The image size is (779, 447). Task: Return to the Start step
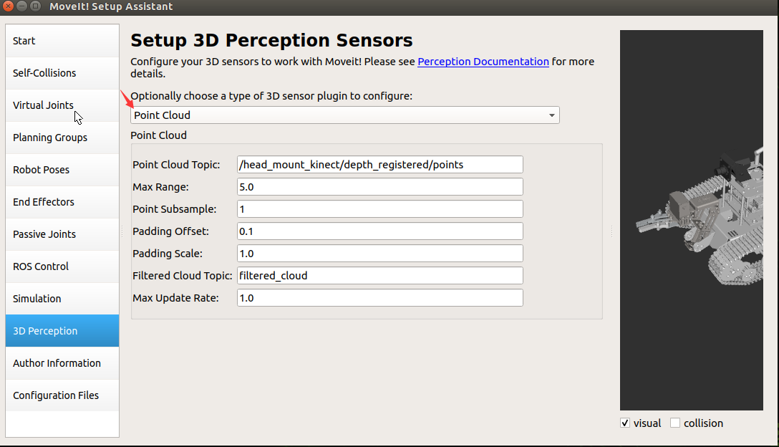tap(62, 41)
